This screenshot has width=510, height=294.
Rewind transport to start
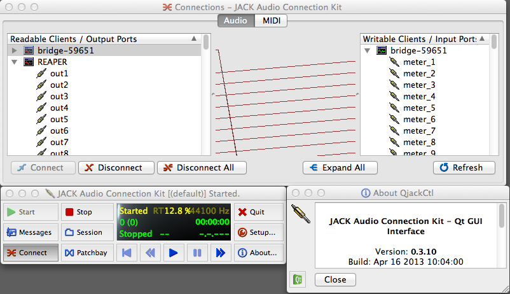click(127, 253)
